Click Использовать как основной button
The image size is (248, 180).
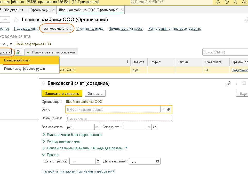click(51, 52)
